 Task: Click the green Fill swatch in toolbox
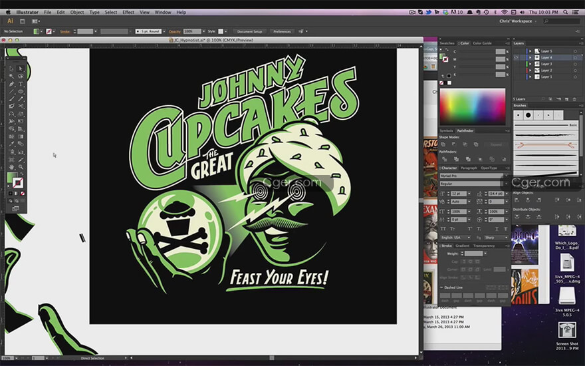click(x=13, y=178)
